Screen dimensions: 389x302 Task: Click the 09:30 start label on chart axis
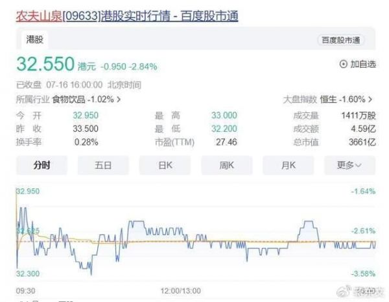[25, 290]
